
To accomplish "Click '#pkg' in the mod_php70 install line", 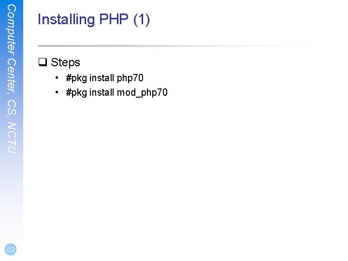I will tap(76, 93).
